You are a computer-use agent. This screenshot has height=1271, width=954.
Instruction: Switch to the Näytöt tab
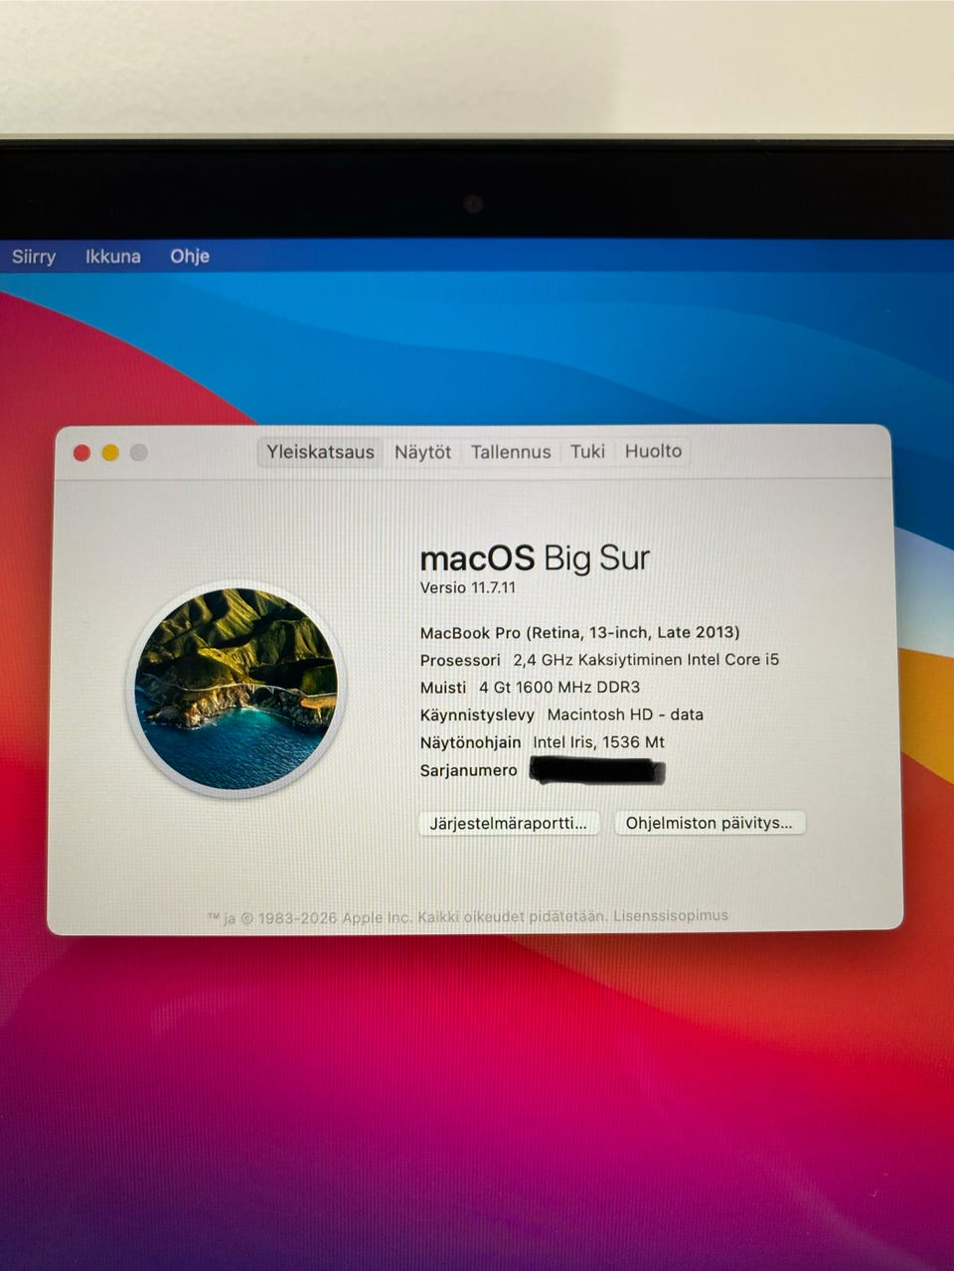[x=422, y=452]
